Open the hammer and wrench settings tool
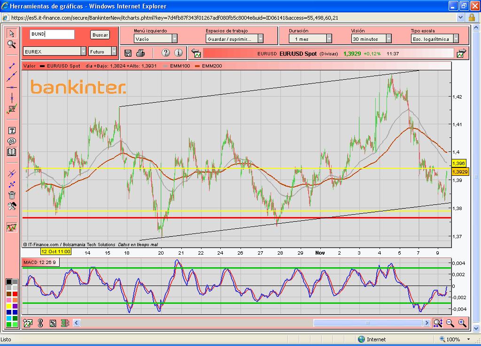 12,206
